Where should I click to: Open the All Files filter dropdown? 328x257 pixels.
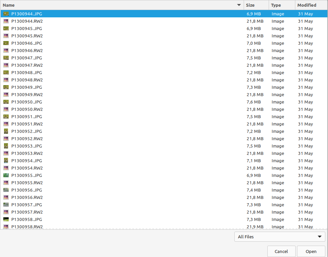(280, 237)
